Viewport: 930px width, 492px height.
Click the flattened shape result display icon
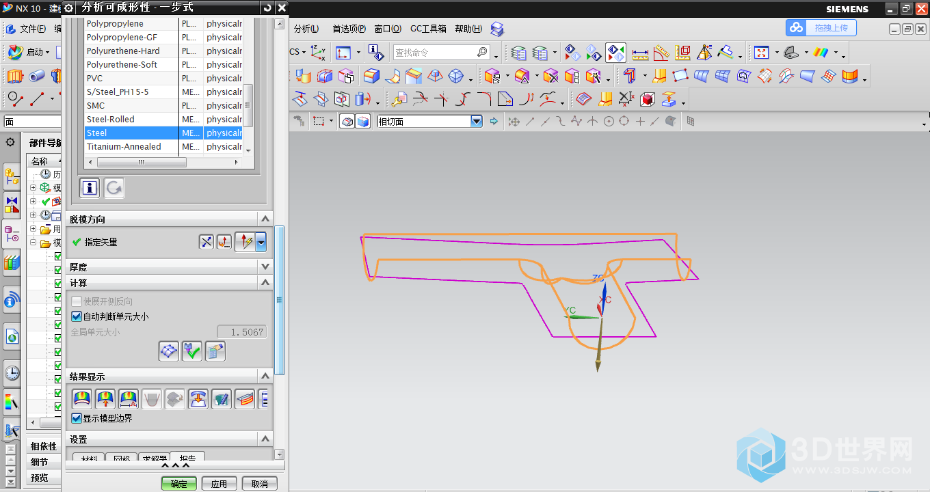pos(198,399)
